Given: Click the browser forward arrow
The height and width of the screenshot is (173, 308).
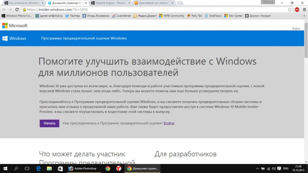Looking at the screenshot, I should click(x=10, y=9).
